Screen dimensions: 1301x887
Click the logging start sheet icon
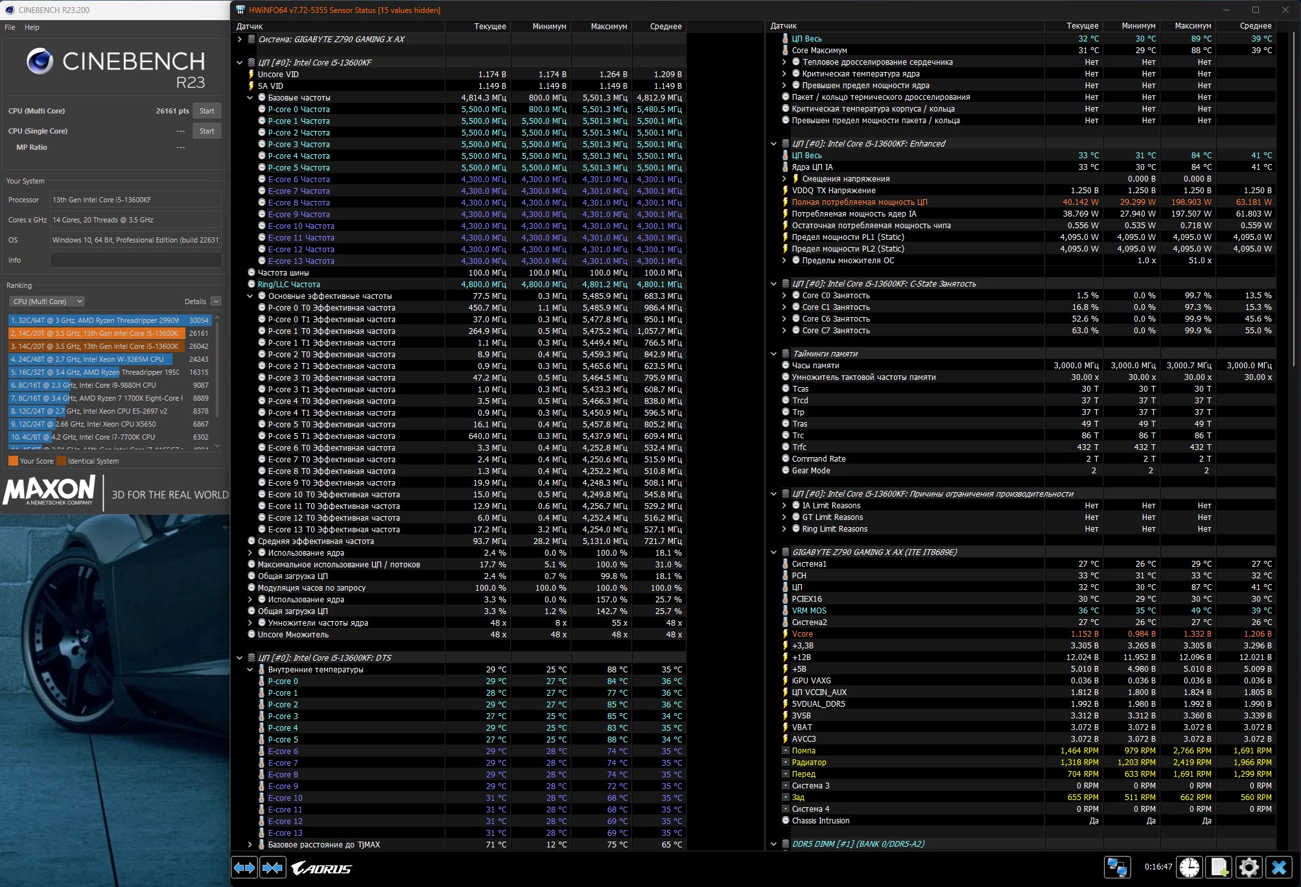point(1219,867)
